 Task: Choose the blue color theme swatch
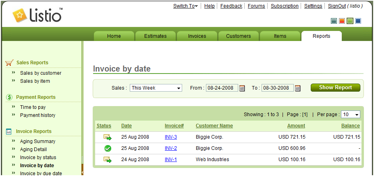(x=358, y=21)
